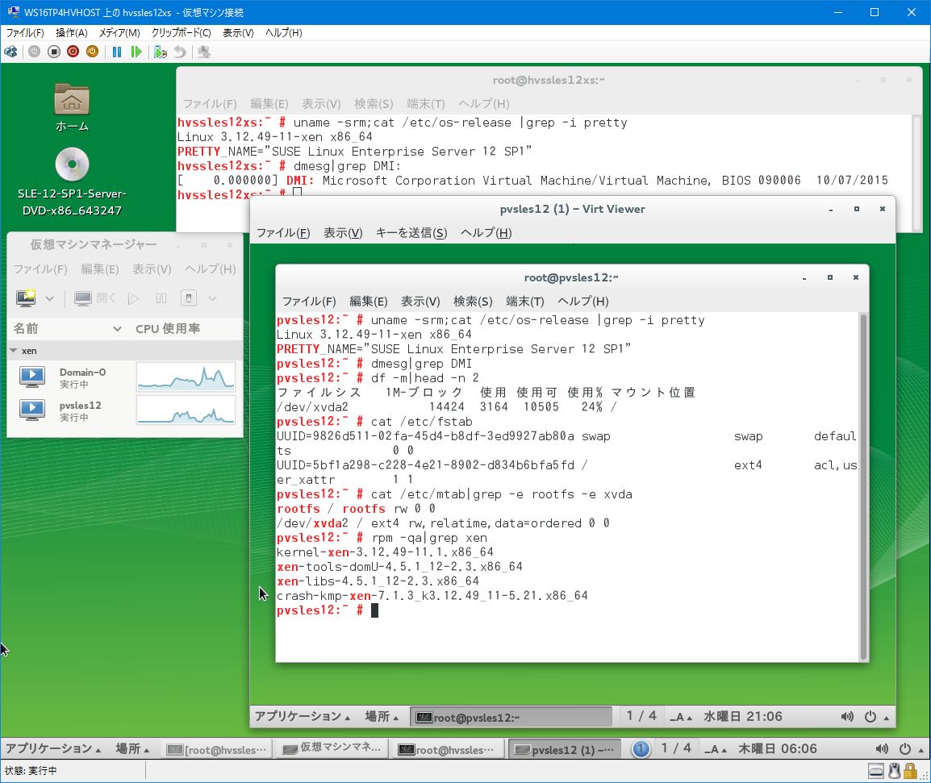The width and height of the screenshot is (931, 783).
Task: Open 表示(V) menu in the Virt Viewer window
Action: pos(343,233)
